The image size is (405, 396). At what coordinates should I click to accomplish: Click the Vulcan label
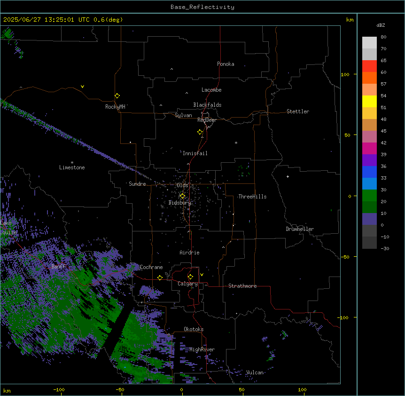click(255, 372)
